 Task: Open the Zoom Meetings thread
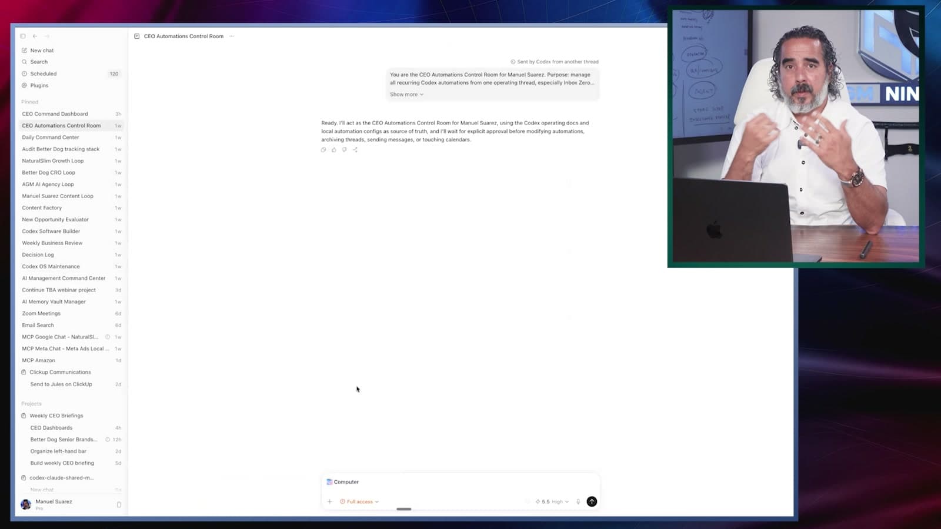(71, 314)
